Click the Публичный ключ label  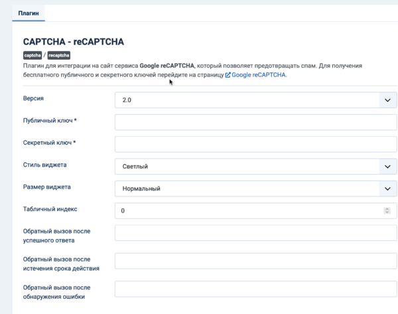coord(50,120)
